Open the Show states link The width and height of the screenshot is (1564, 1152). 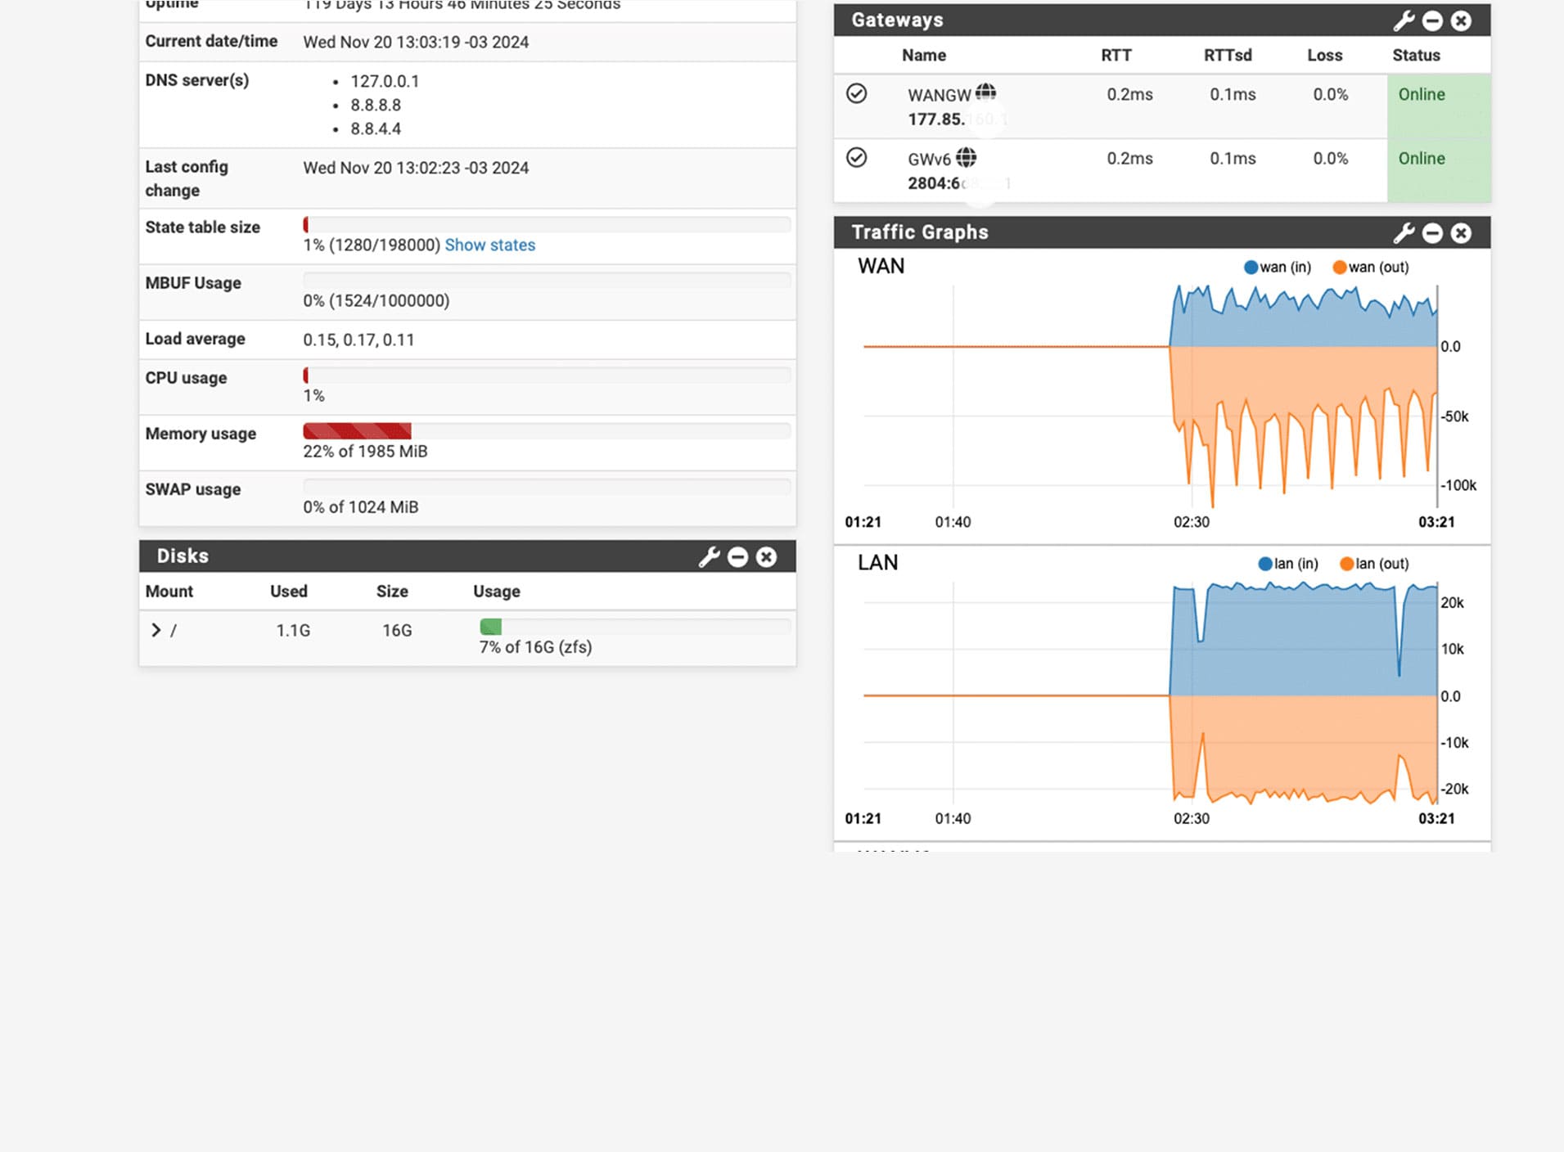tap(489, 245)
